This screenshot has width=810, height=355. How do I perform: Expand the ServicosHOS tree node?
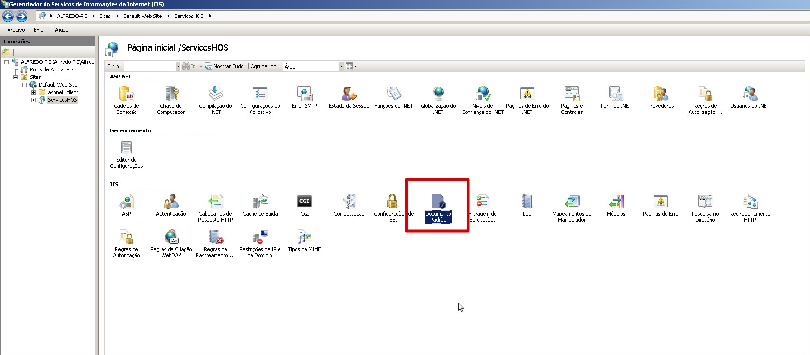coord(33,100)
